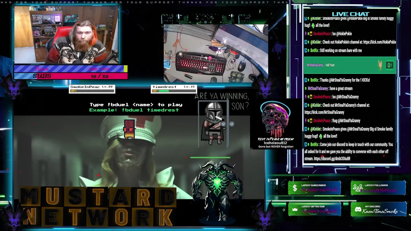Screen dimensions: 411x231
Task: Click the rock-hand emote in green kicks banner
Action: click(380, 65)
